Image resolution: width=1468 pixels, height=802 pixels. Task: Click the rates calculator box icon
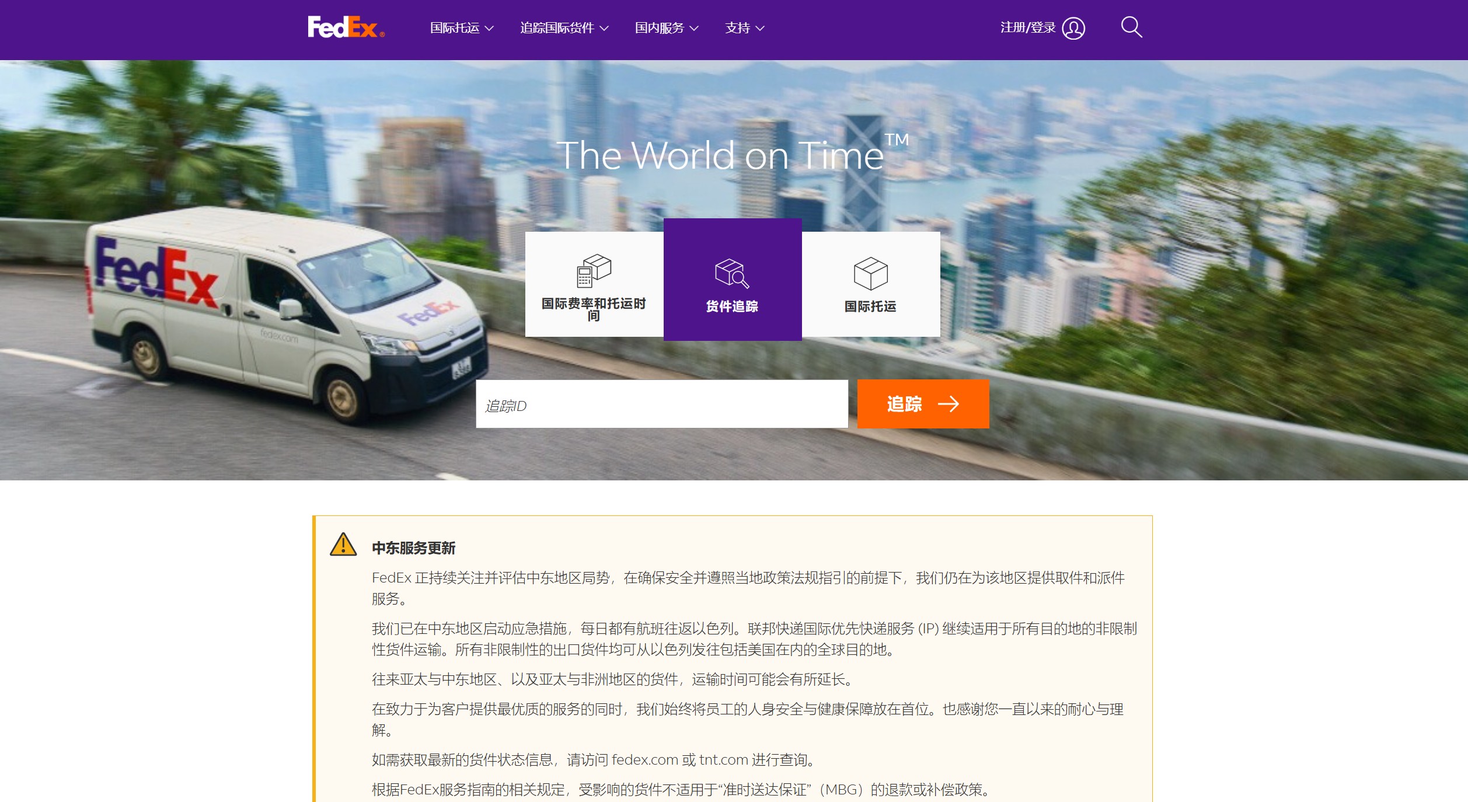[594, 271]
